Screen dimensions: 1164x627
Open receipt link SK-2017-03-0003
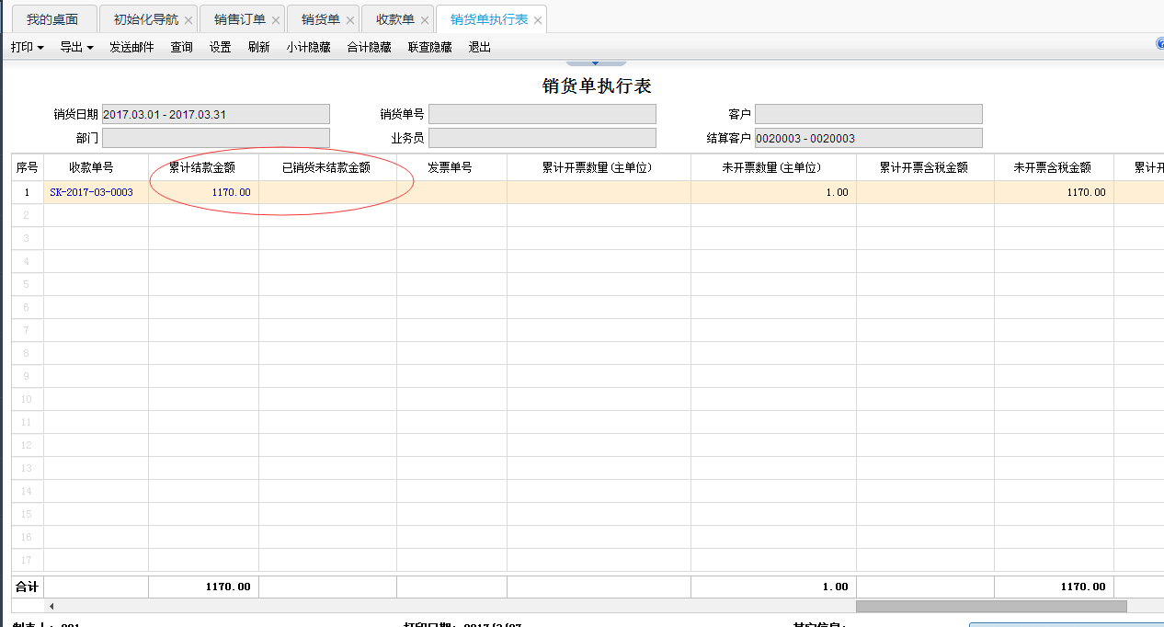[x=91, y=192]
